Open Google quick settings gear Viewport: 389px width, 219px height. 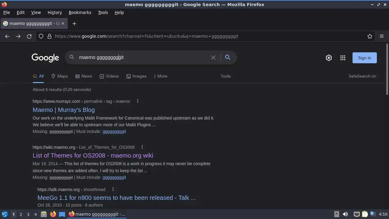(329, 58)
